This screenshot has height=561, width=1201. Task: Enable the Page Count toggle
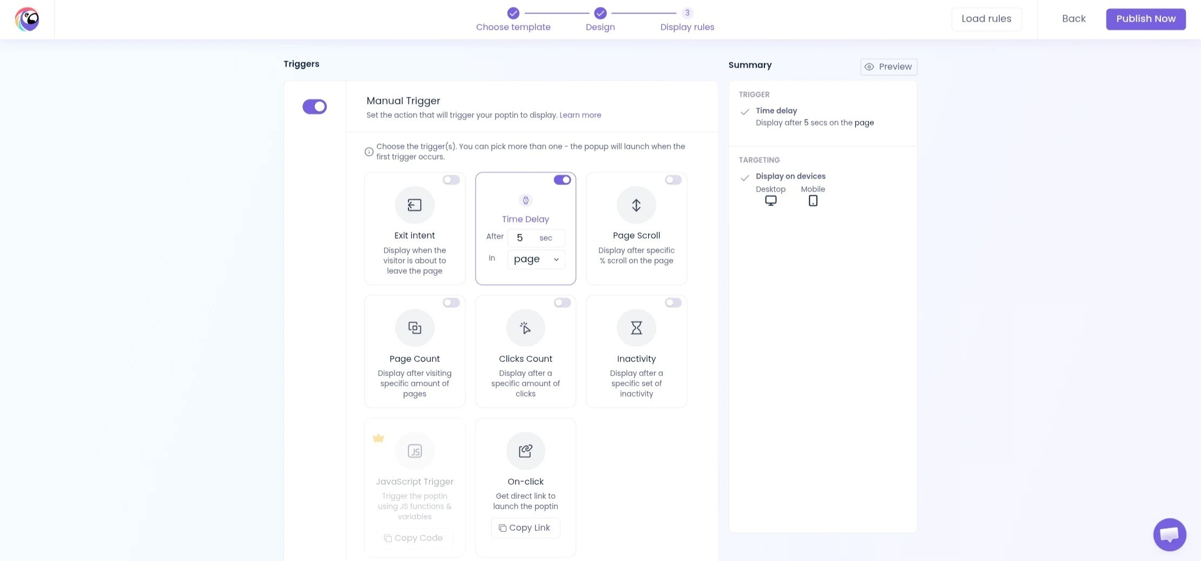pos(451,302)
